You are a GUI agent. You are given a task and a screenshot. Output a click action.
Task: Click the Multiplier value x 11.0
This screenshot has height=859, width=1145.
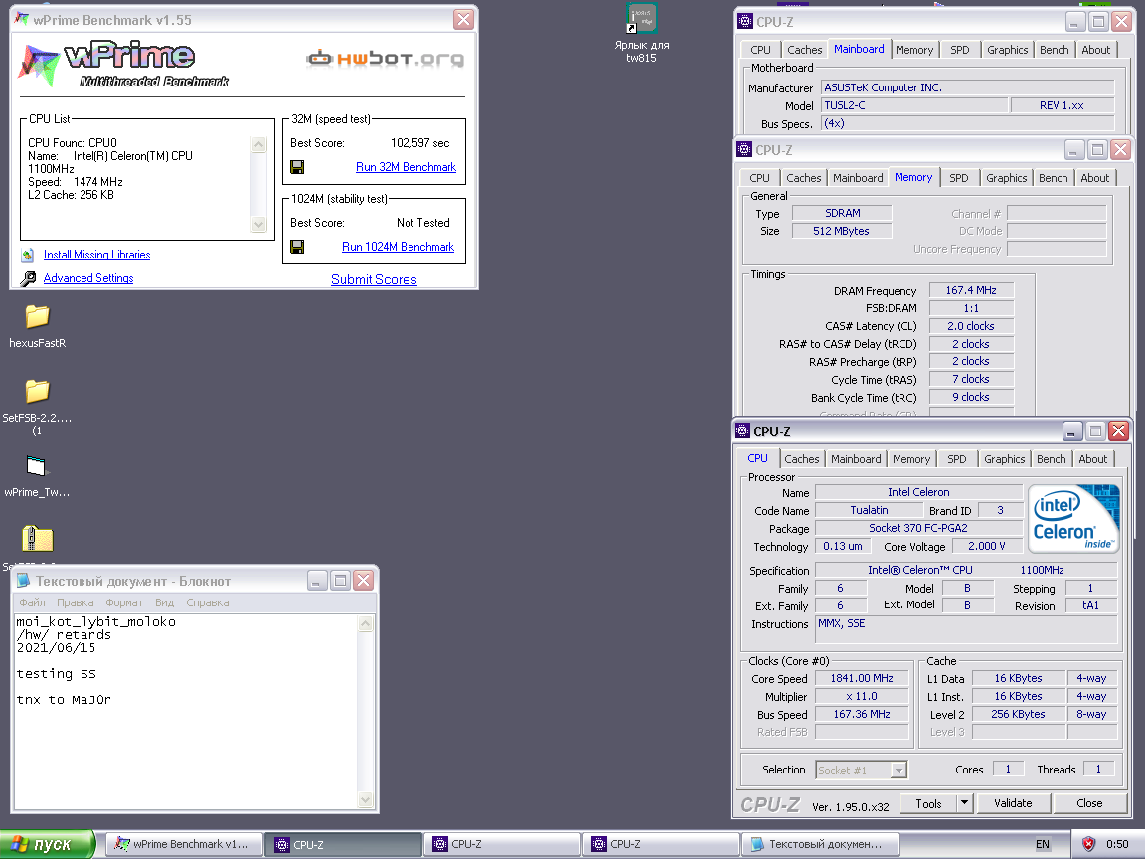tap(862, 697)
